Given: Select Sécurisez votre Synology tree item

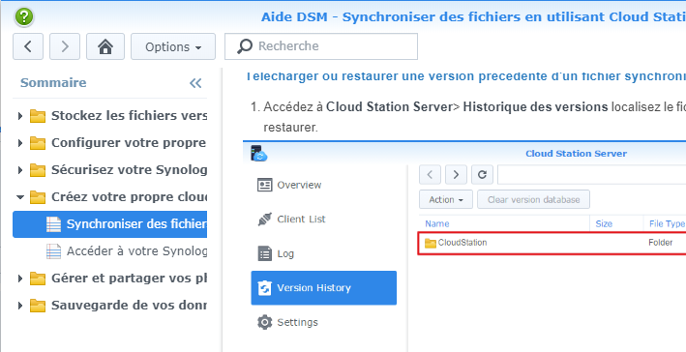Looking at the screenshot, I should [x=109, y=170].
